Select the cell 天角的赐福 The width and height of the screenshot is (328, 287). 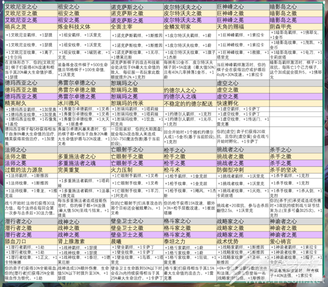(x=243, y=27)
